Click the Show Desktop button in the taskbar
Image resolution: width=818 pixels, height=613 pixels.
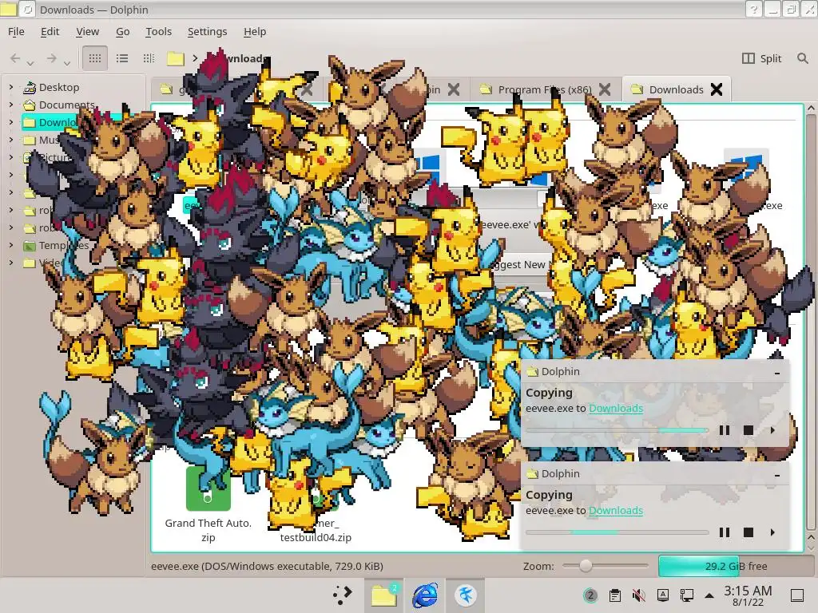(x=797, y=595)
